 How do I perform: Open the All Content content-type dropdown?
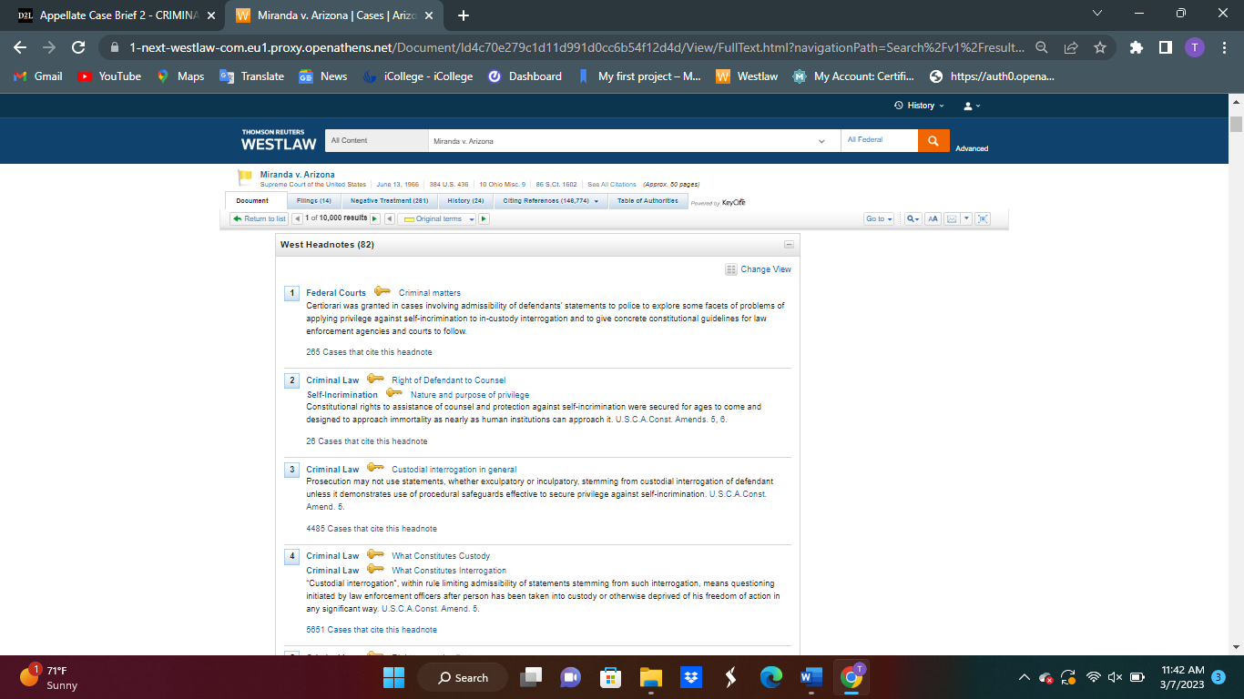click(x=376, y=140)
